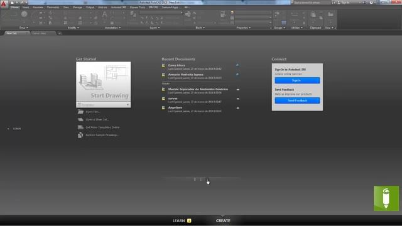The width and height of the screenshot is (402, 226).
Task: Go to the LEARN page at bottom
Action: tap(182, 220)
